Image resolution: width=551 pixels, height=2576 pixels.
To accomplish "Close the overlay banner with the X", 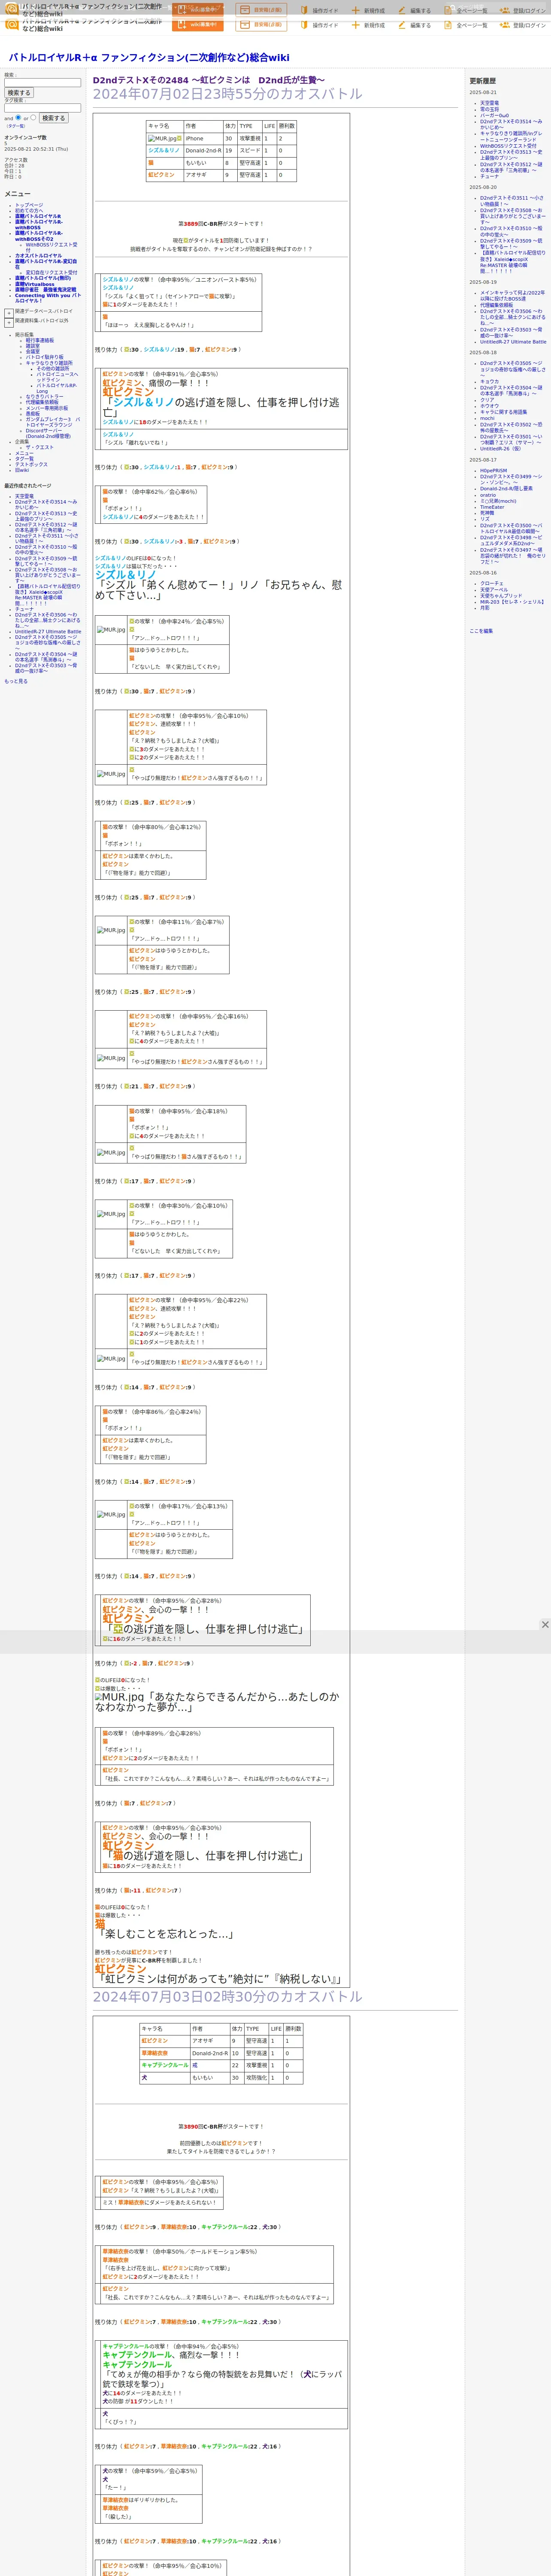I will pos(545,1624).
